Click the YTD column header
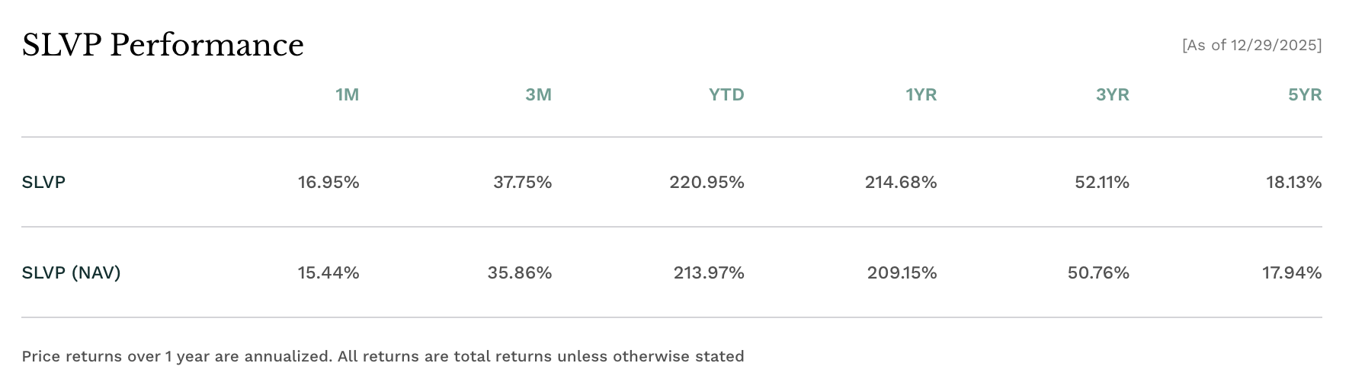The image size is (1349, 379). (726, 95)
